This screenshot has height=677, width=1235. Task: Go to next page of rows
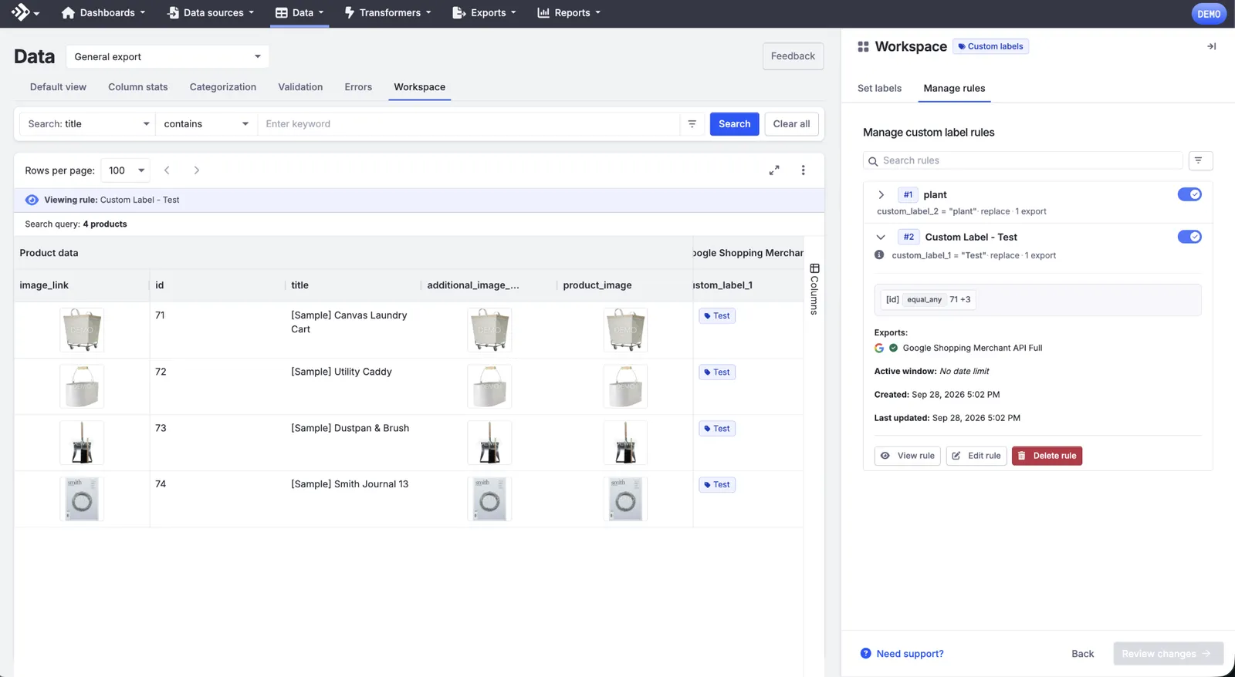point(197,170)
